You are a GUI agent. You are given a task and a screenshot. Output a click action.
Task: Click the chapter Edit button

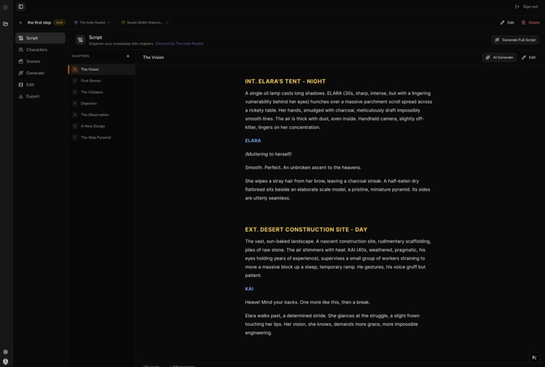pyautogui.click(x=529, y=57)
